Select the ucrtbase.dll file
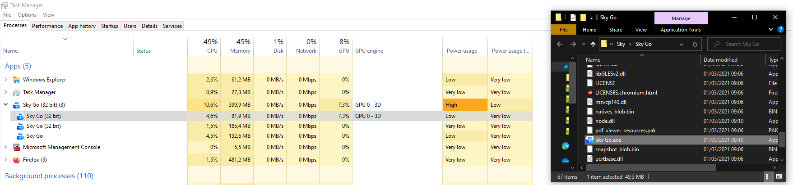 pyautogui.click(x=609, y=159)
